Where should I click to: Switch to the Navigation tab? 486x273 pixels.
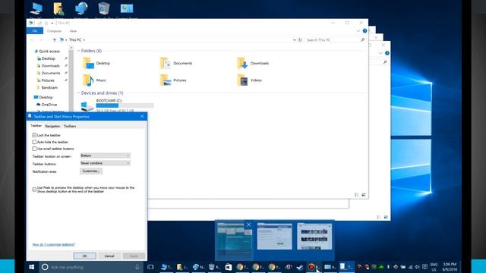tap(52, 126)
